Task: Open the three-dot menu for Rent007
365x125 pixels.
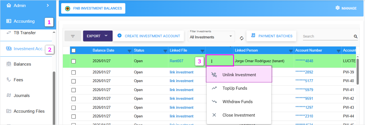Action: click(212, 61)
